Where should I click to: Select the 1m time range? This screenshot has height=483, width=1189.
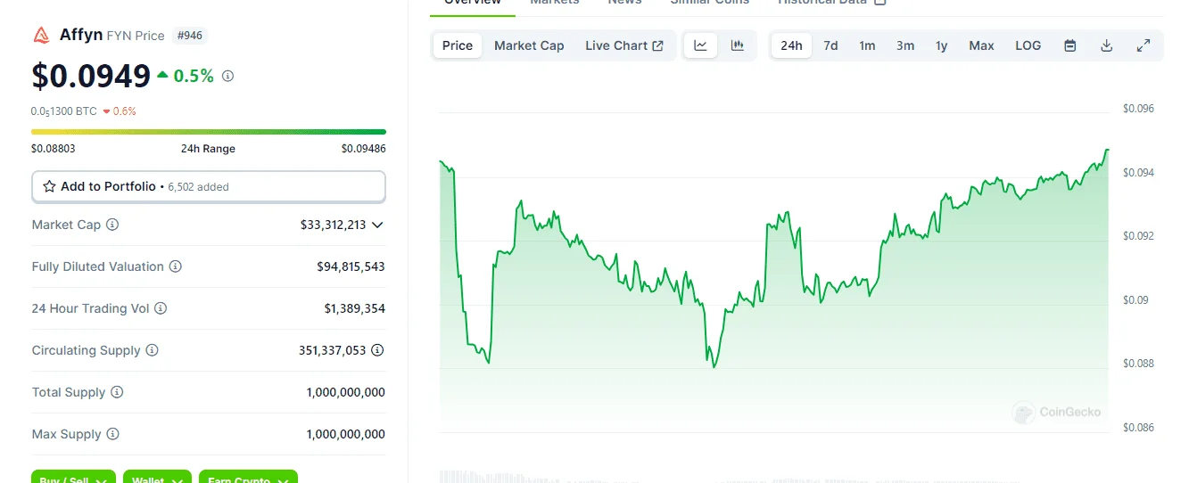coord(867,45)
